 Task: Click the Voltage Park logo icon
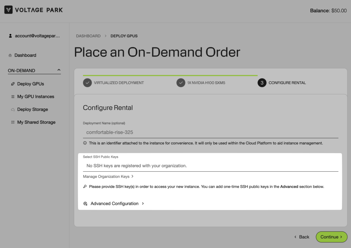pos(9,10)
